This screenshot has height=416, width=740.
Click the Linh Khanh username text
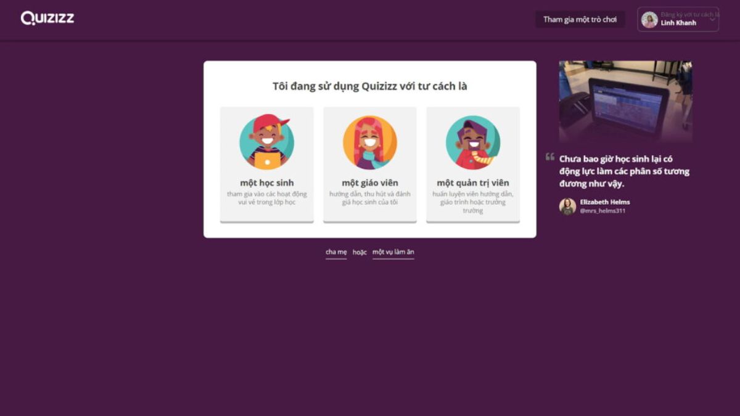[x=678, y=23]
